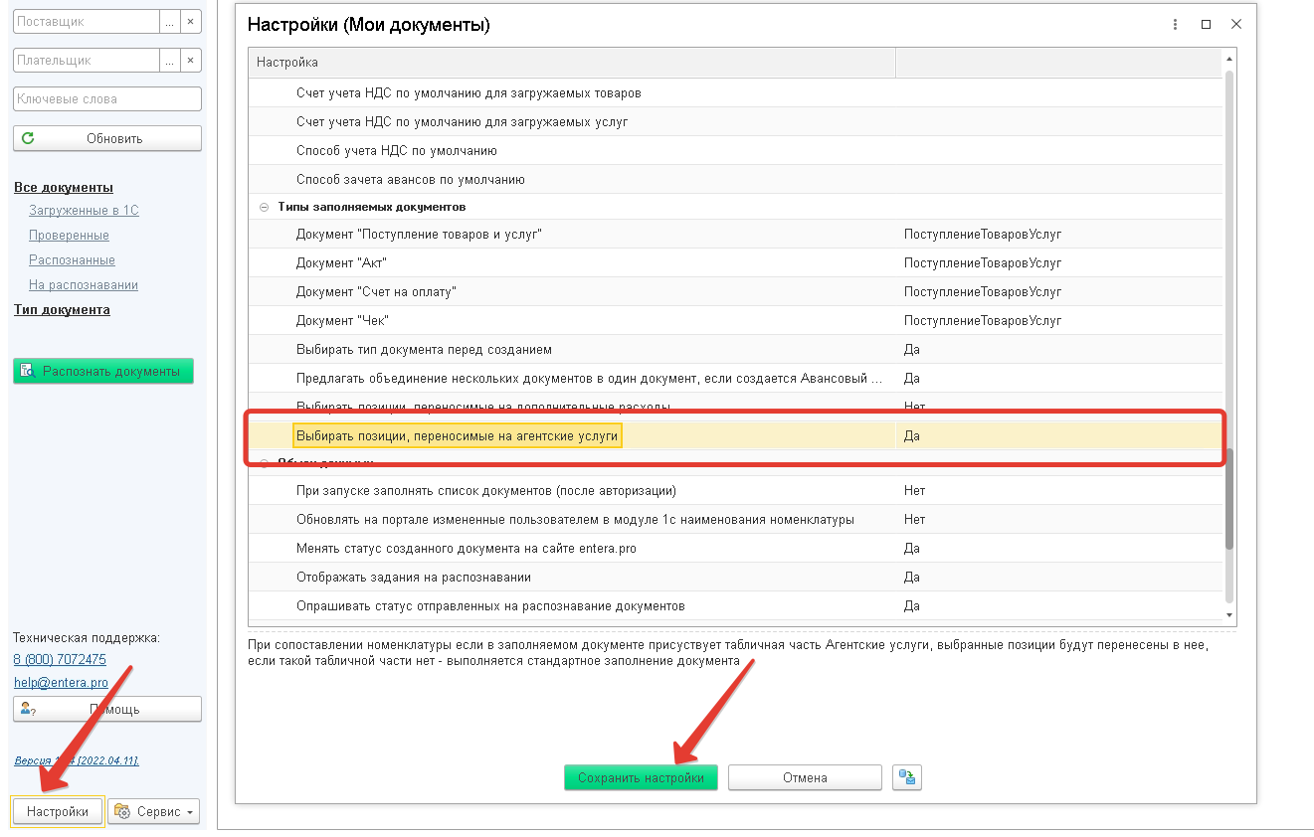
Task: Select row Документ "Поступление товаров и услуг"
Action: tap(735, 235)
